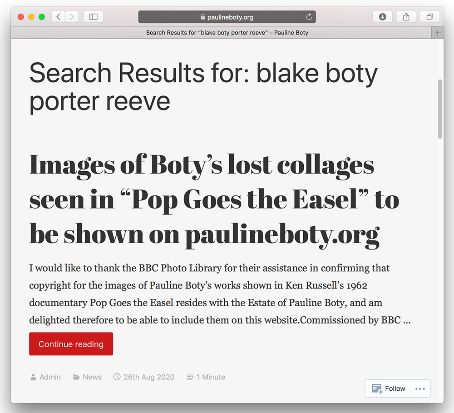Click the padlock icon in address bar
Image resolution: width=454 pixels, height=413 pixels.
pyautogui.click(x=203, y=17)
